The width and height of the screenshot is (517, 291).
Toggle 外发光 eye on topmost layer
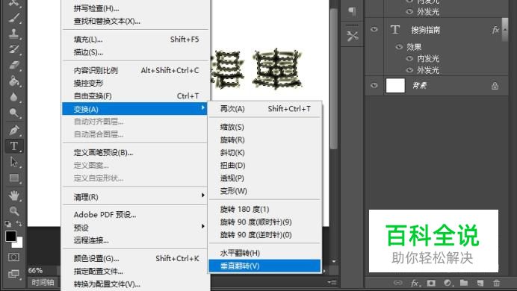pyautogui.click(x=409, y=11)
